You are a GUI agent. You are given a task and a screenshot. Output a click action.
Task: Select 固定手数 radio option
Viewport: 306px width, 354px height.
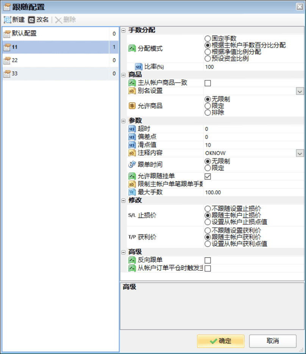coord(208,38)
